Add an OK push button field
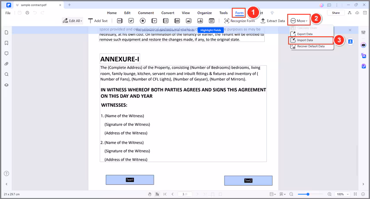370x199 pixels. 177,21
